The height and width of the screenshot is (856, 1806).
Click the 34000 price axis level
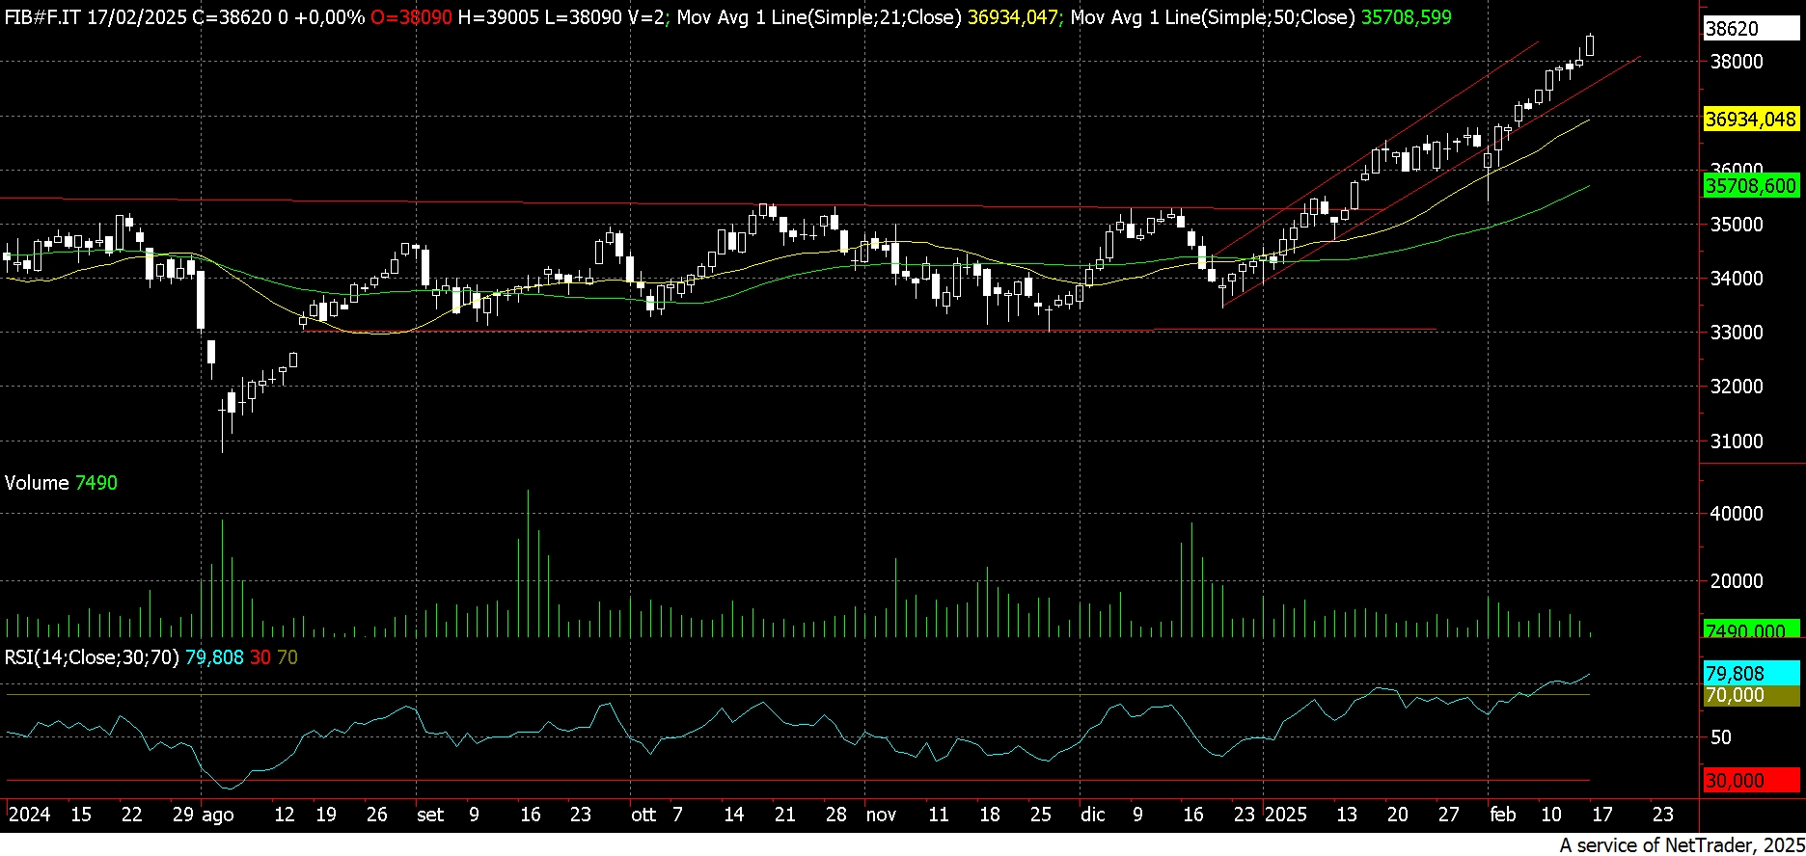click(1737, 279)
